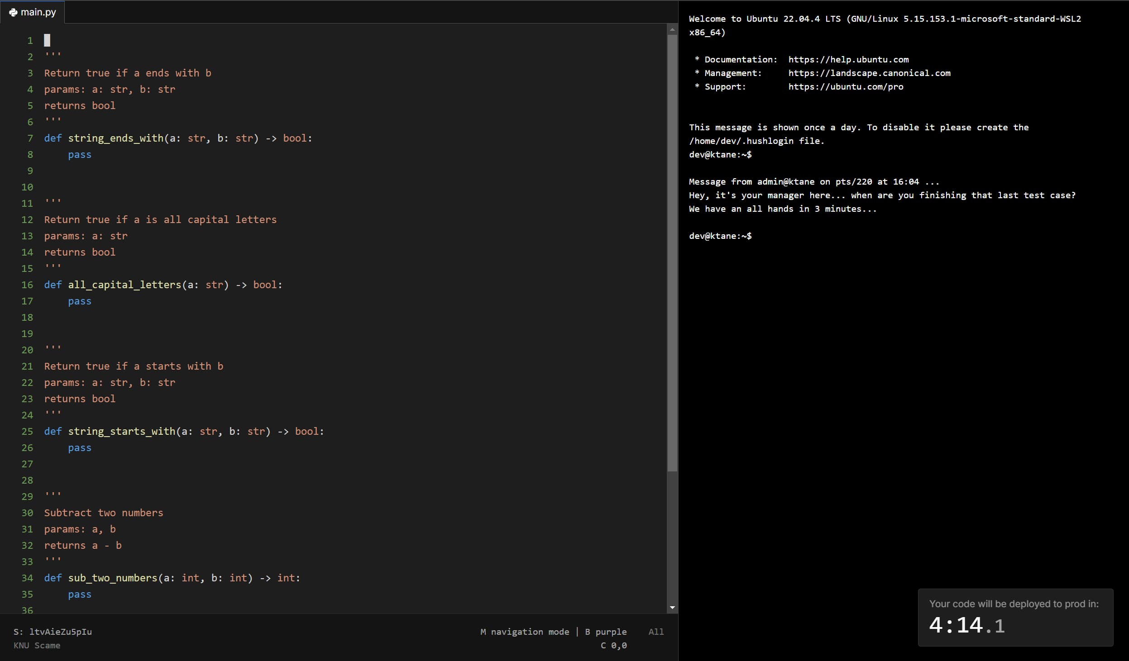Click the 'C 0,0' cursor position indicator
This screenshot has width=1129, height=661.
(613, 646)
